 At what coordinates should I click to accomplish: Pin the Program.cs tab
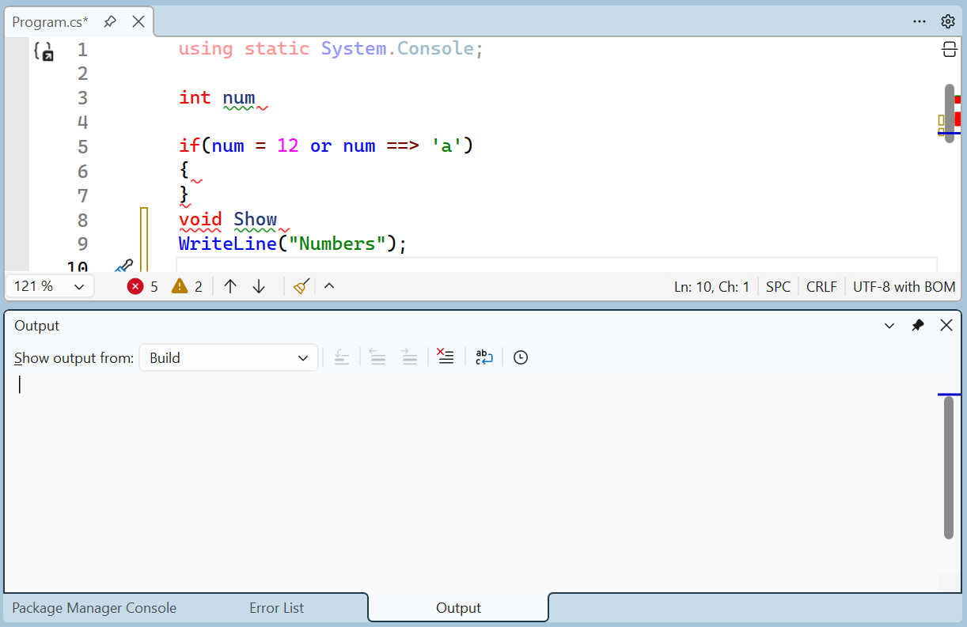coord(110,21)
